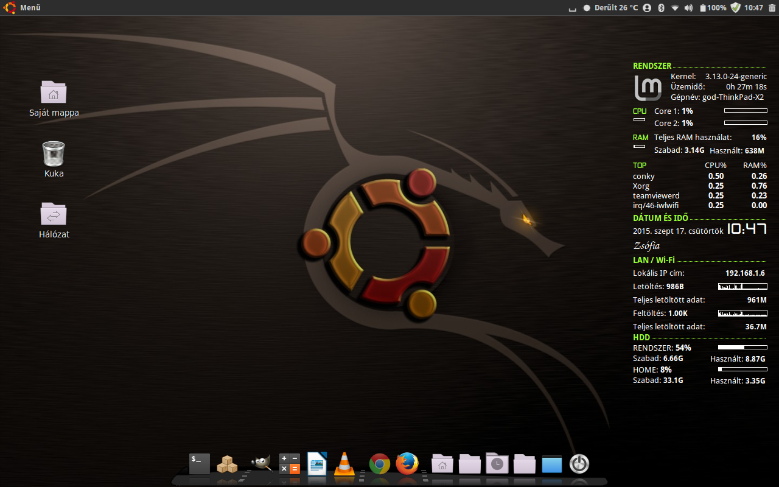This screenshot has height=487, width=779.
Task: Open the Home folder in the dock
Action: click(x=442, y=464)
